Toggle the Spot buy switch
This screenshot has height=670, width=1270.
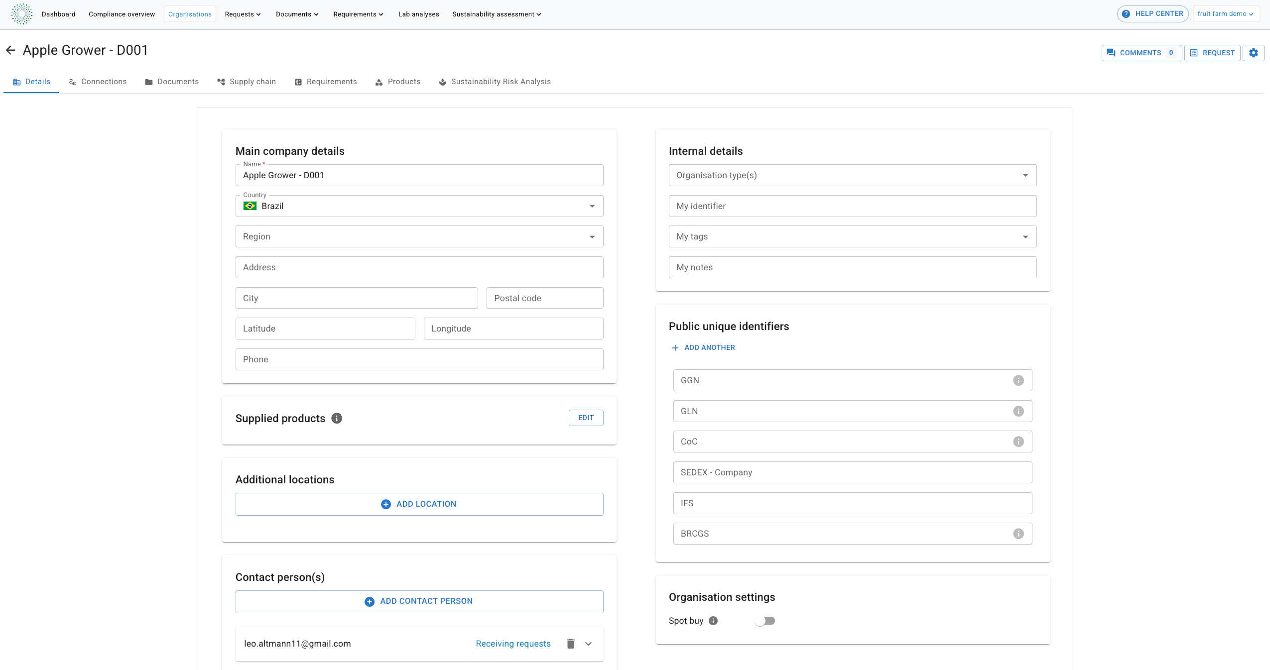coord(765,621)
